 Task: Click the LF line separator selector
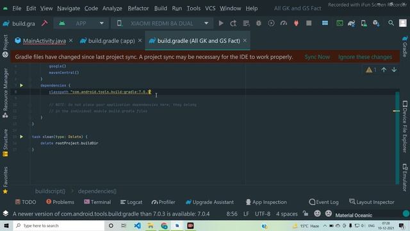246,214
